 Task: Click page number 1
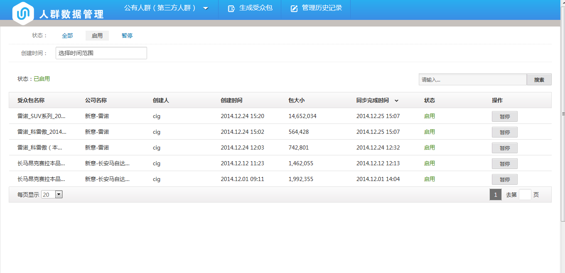point(496,195)
